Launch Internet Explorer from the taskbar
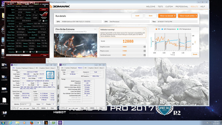Screen dimensions: 222x125 click(10, 123)
